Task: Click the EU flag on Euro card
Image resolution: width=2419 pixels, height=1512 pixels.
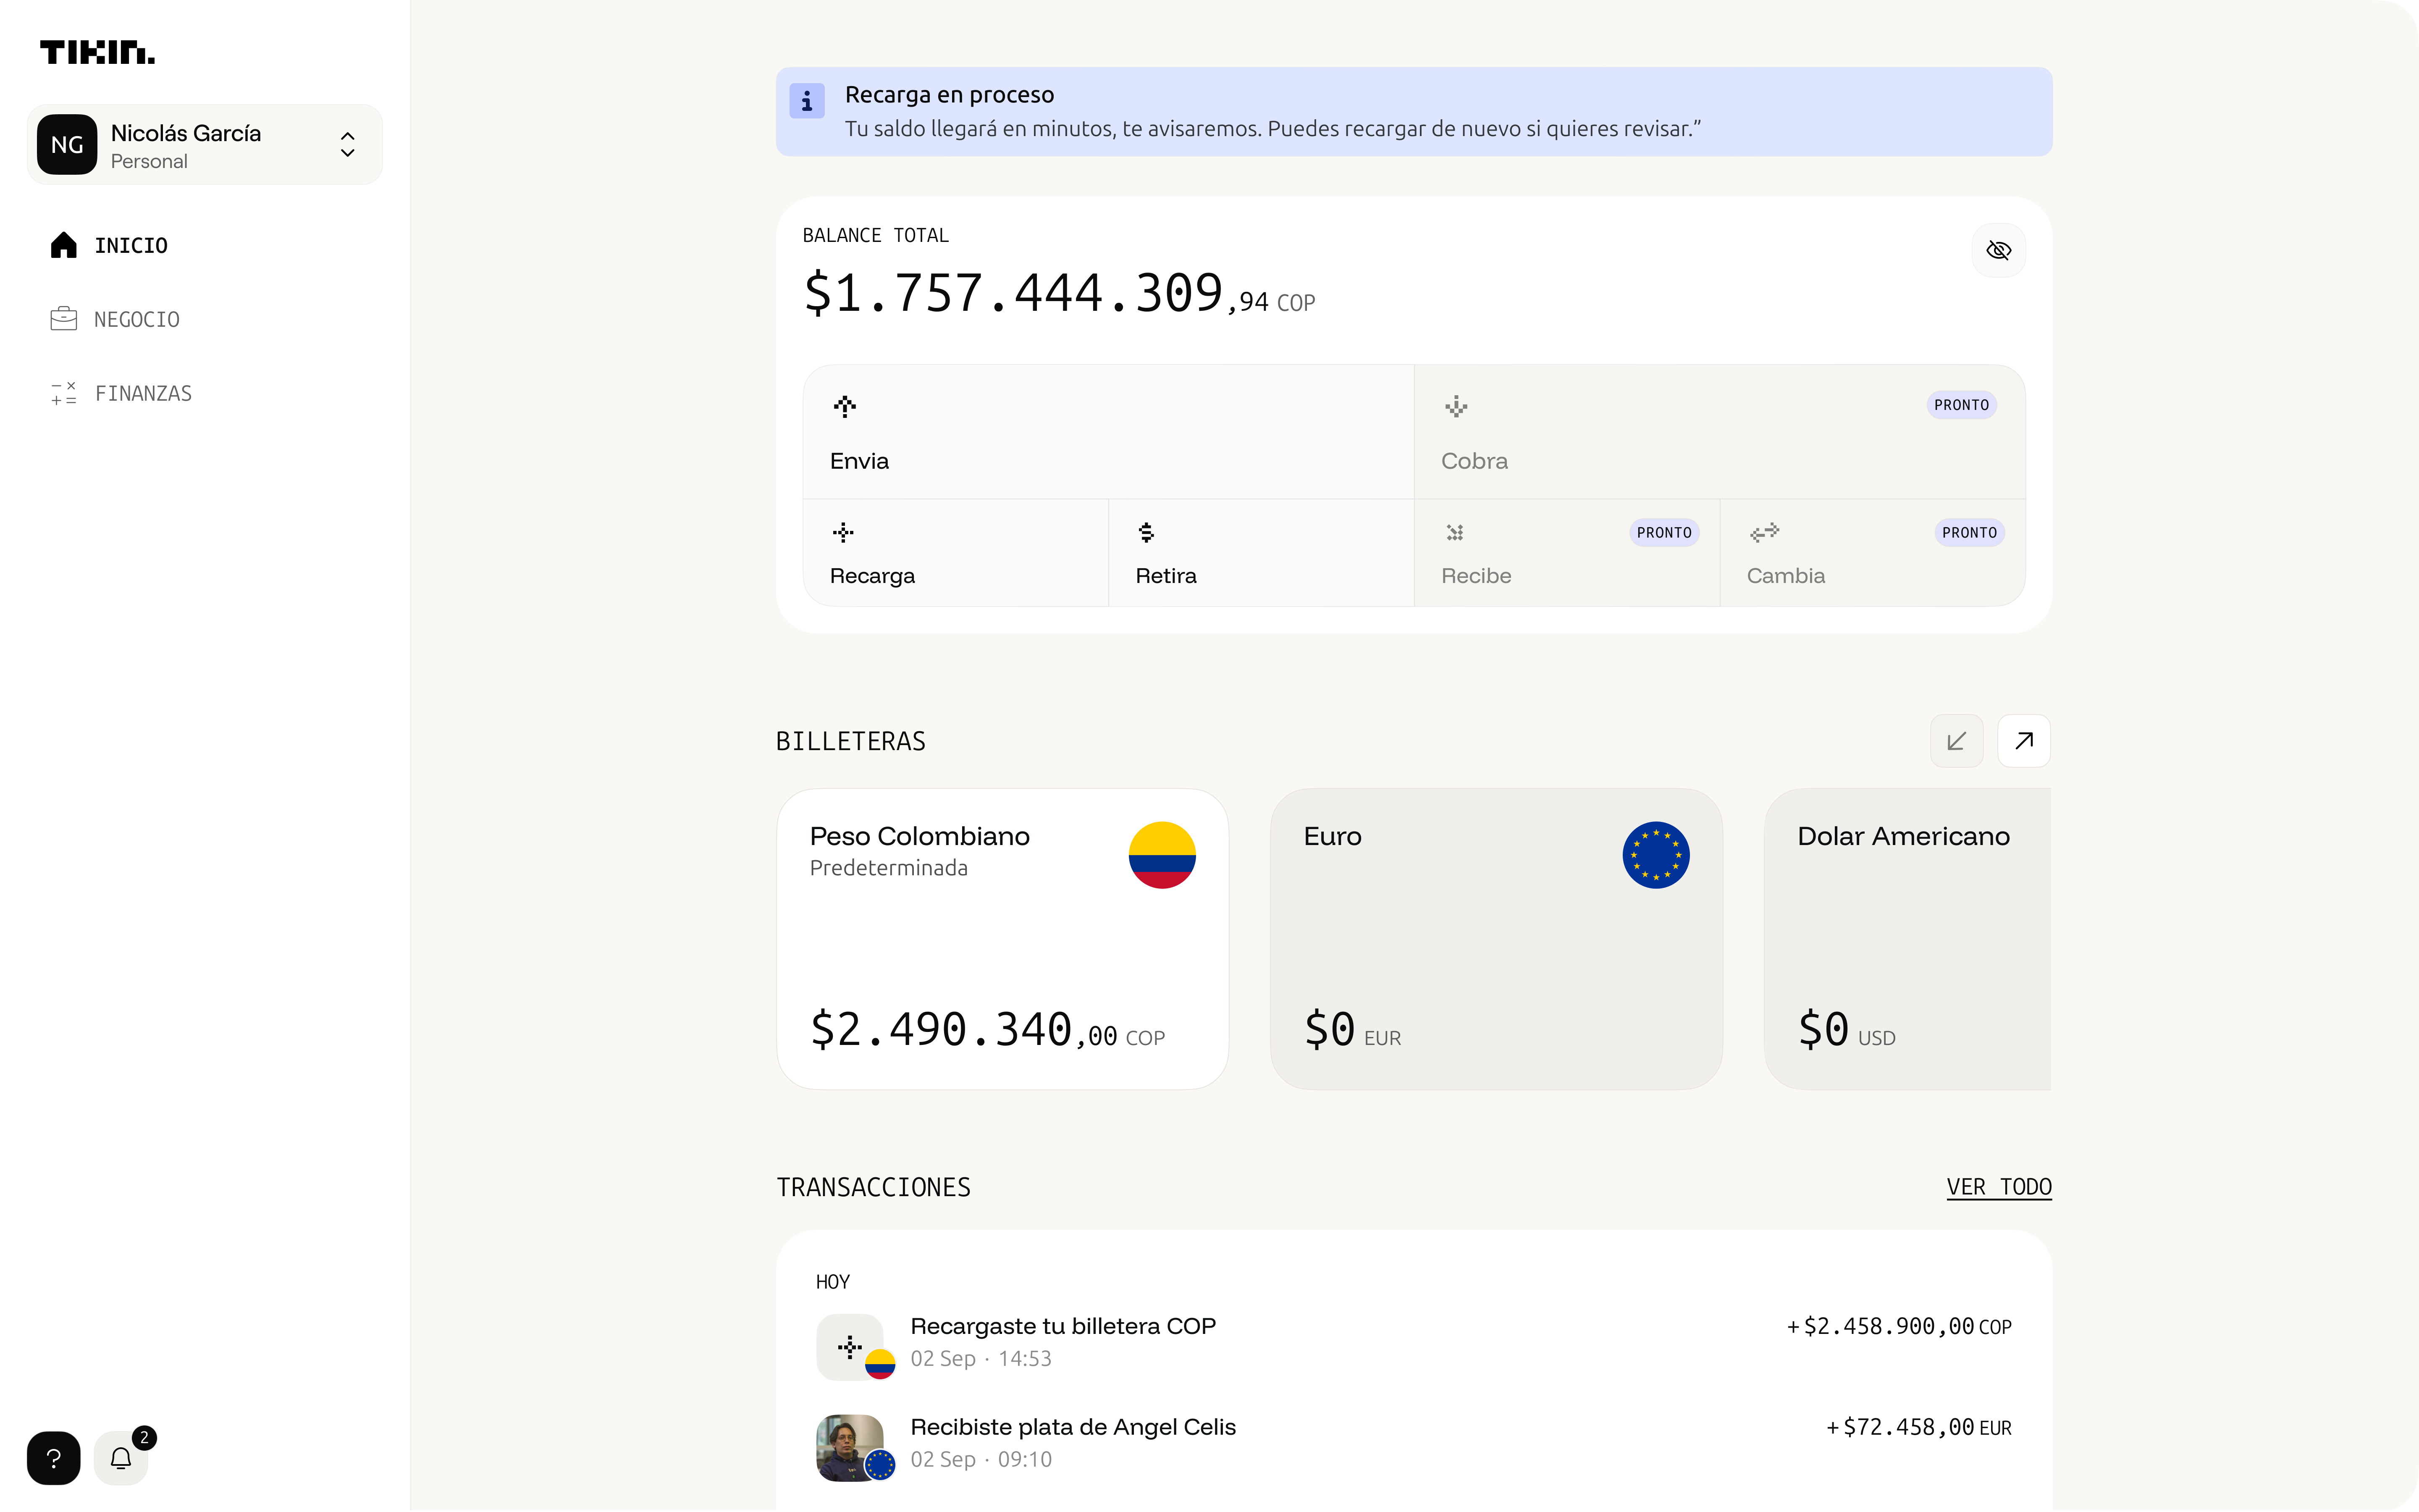Action: pyautogui.click(x=1656, y=855)
